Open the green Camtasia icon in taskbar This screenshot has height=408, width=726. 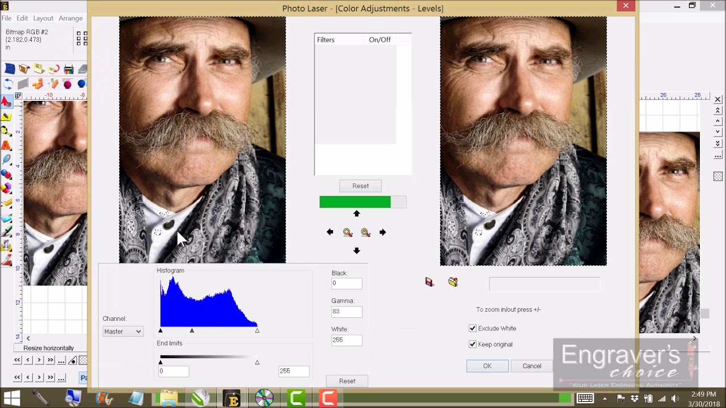point(297,398)
